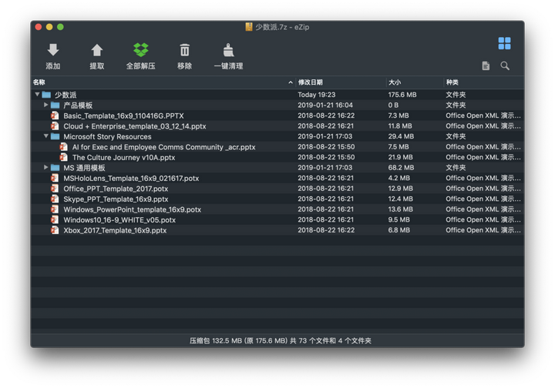Select Windows10_16-9_WHITE_v05.potx
The image size is (555, 388).
pyautogui.click(x=277, y=220)
